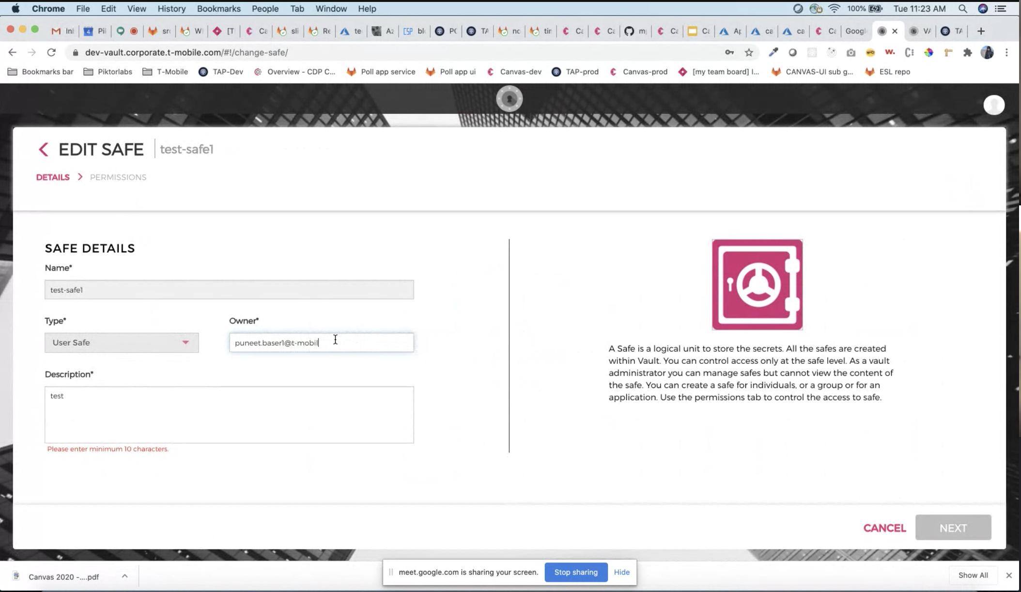Open Chrome extensions puzzle icon
1021x592 pixels.
click(967, 52)
